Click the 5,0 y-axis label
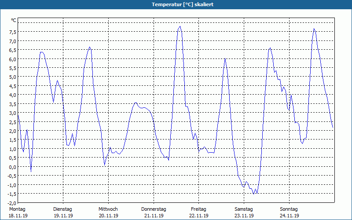Image resolution: width=352 pixels, height=220 pixels. [13, 77]
